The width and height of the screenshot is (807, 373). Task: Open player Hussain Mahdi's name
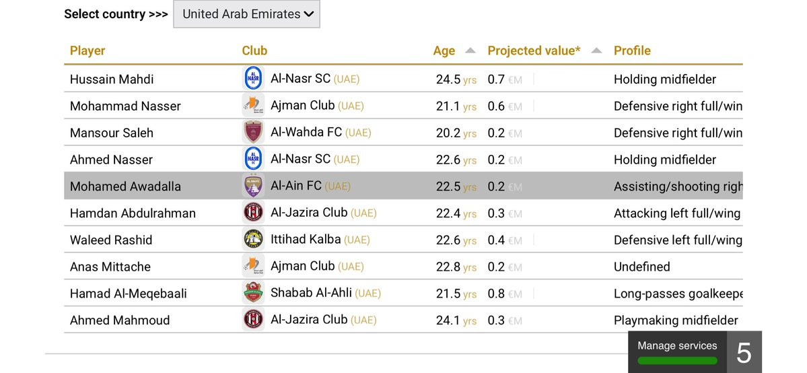click(x=112, y=79)
